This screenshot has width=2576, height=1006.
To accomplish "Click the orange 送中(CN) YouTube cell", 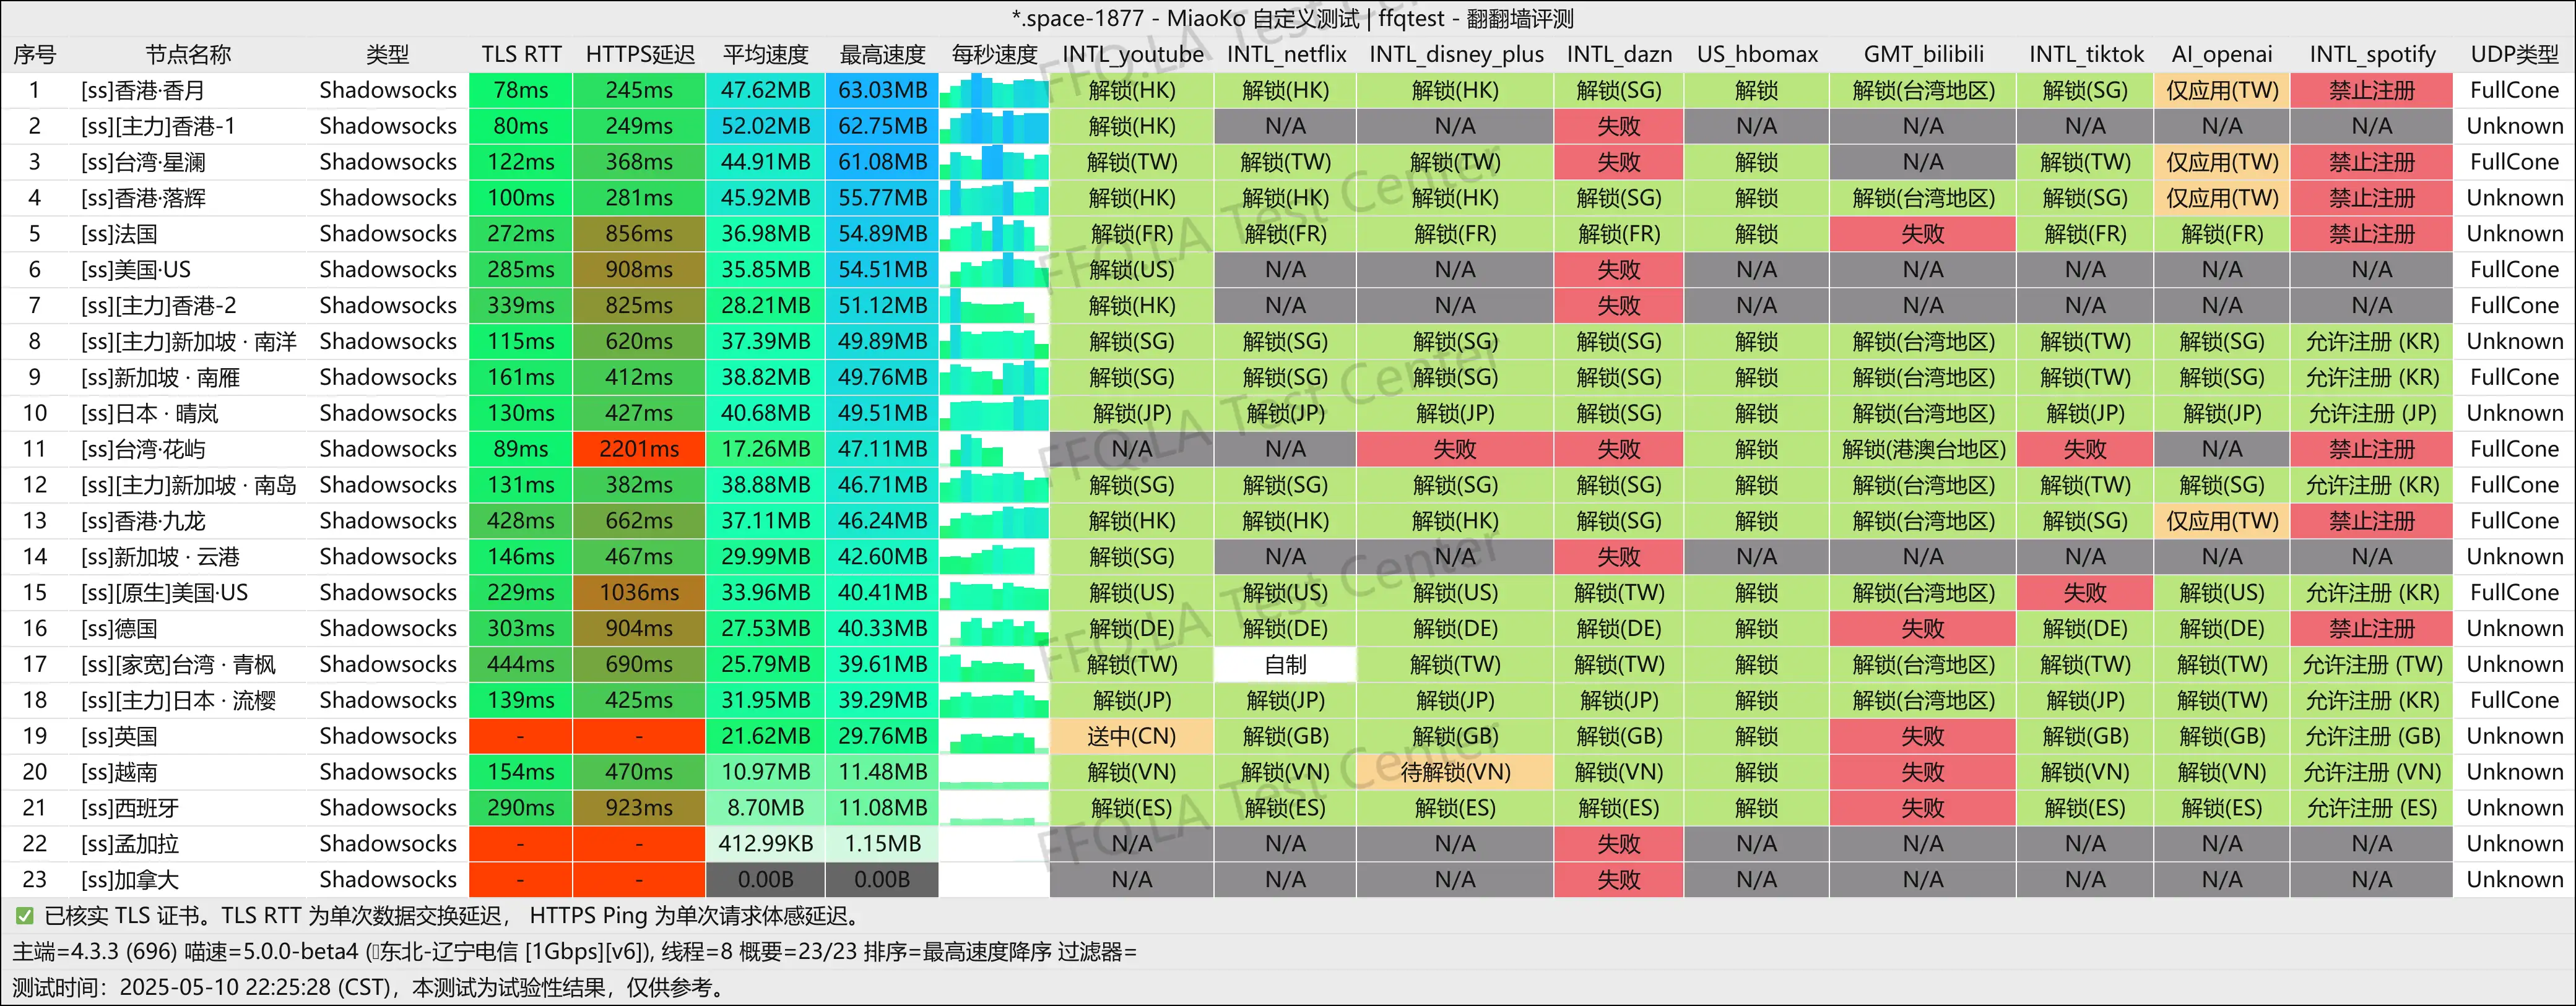I will pos(1132,736).
